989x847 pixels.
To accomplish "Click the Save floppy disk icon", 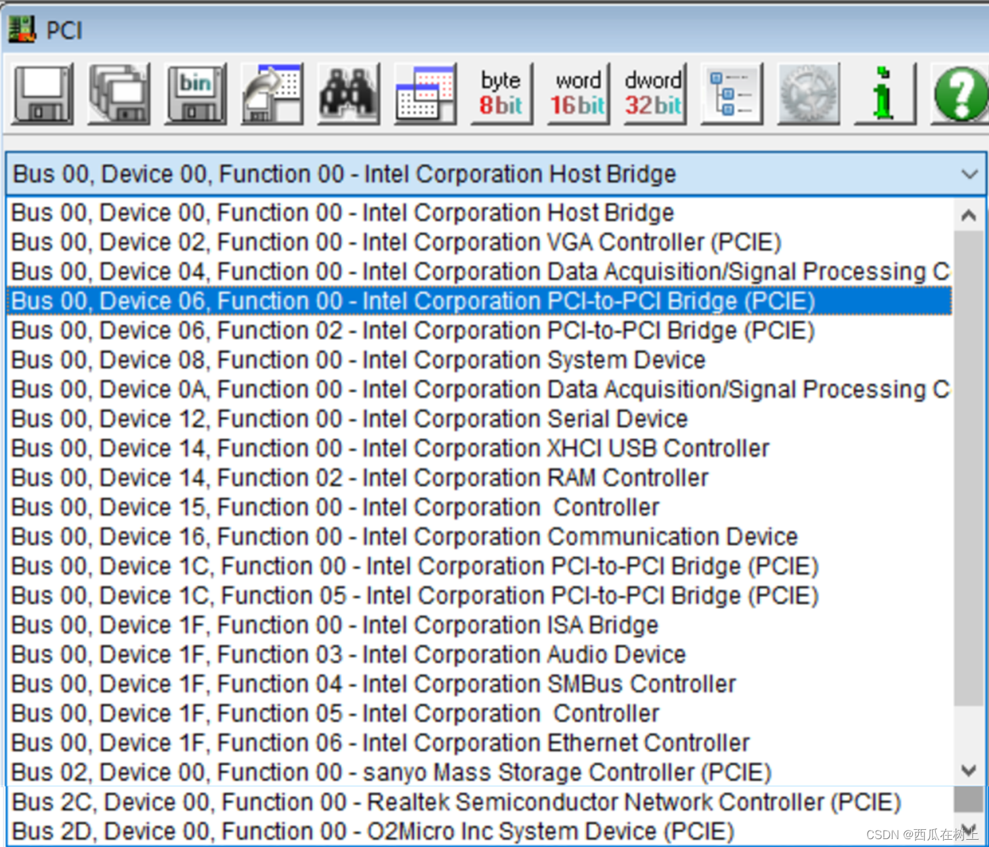I will pos(43,94).
